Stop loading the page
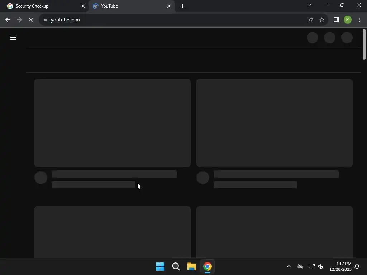The width and height of the screenshot is (367, 275). (31, 20)
